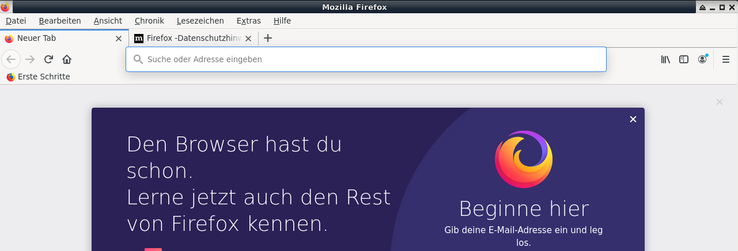Reload the current page
Viewport: 738px width, 251px height.
tap(49, 59)
